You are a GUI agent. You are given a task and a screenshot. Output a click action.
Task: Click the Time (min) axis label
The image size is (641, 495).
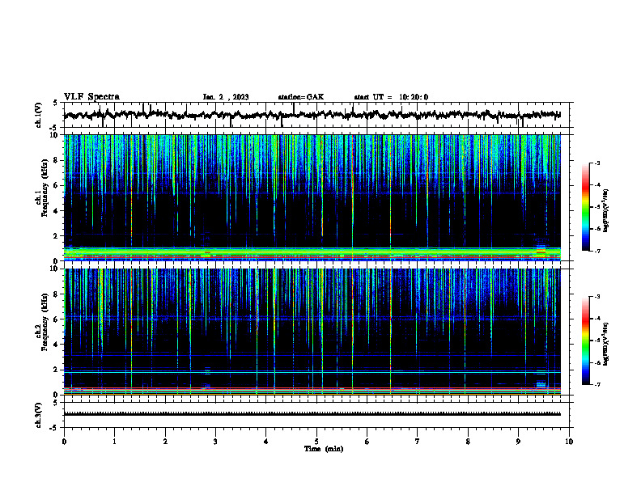coord(324,449)
